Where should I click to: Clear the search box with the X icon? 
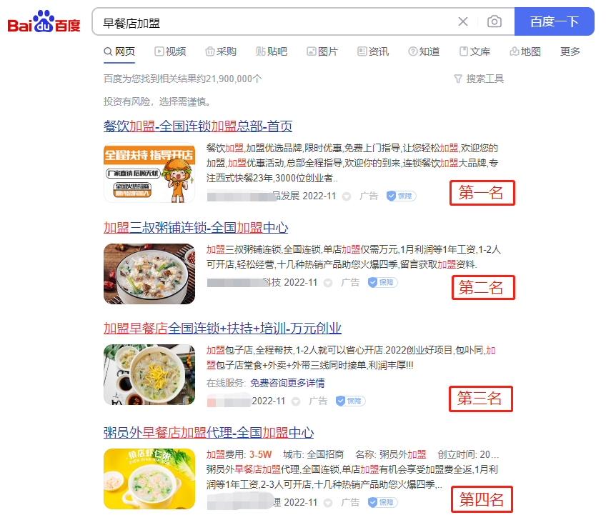tap(462, 21)
